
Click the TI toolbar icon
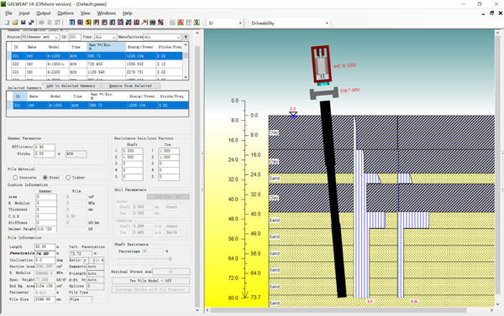72,23
